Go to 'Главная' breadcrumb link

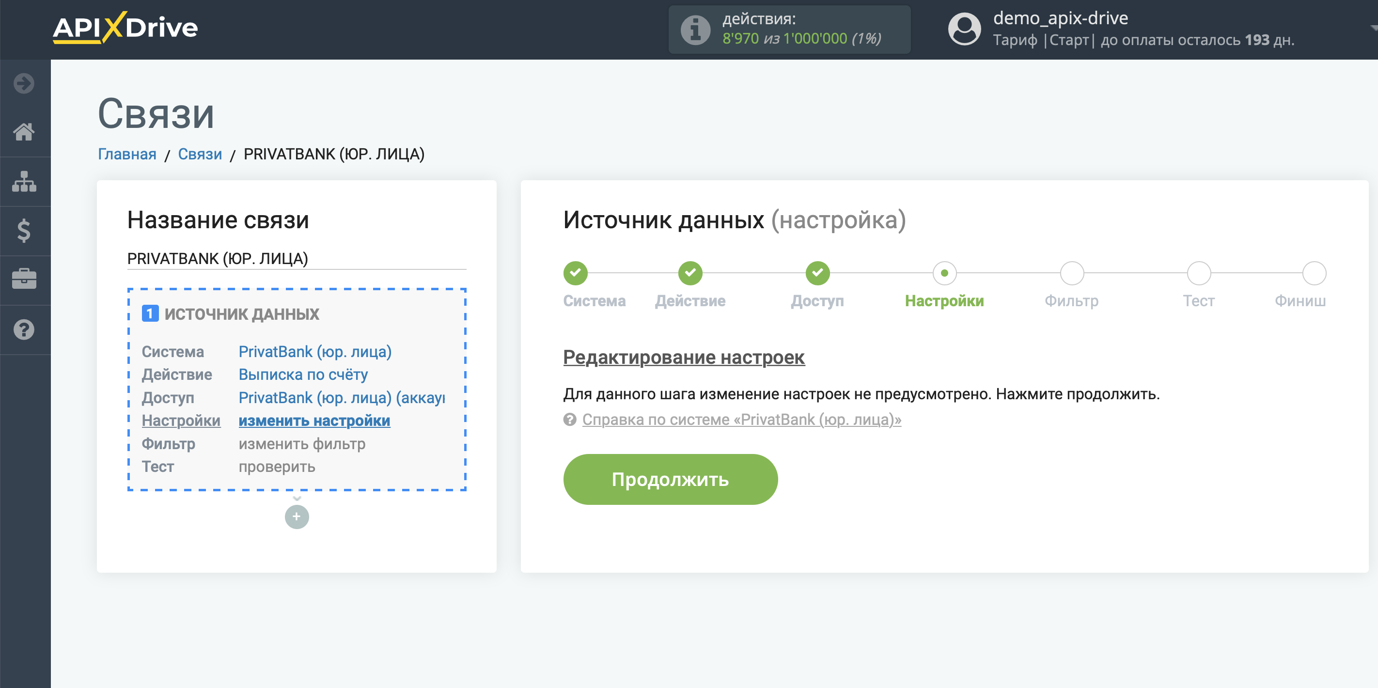point(127,154)
